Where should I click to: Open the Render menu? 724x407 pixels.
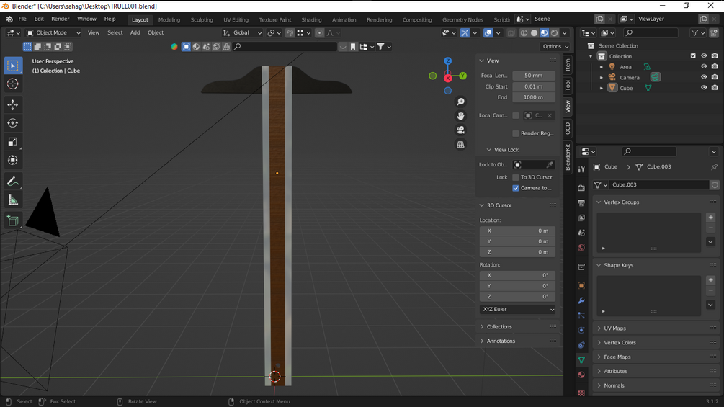tap(60, 19)
